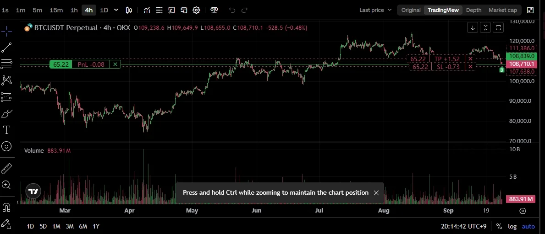Expand more timeframe intervals chevron
The image size is (545, 234).
116,10
